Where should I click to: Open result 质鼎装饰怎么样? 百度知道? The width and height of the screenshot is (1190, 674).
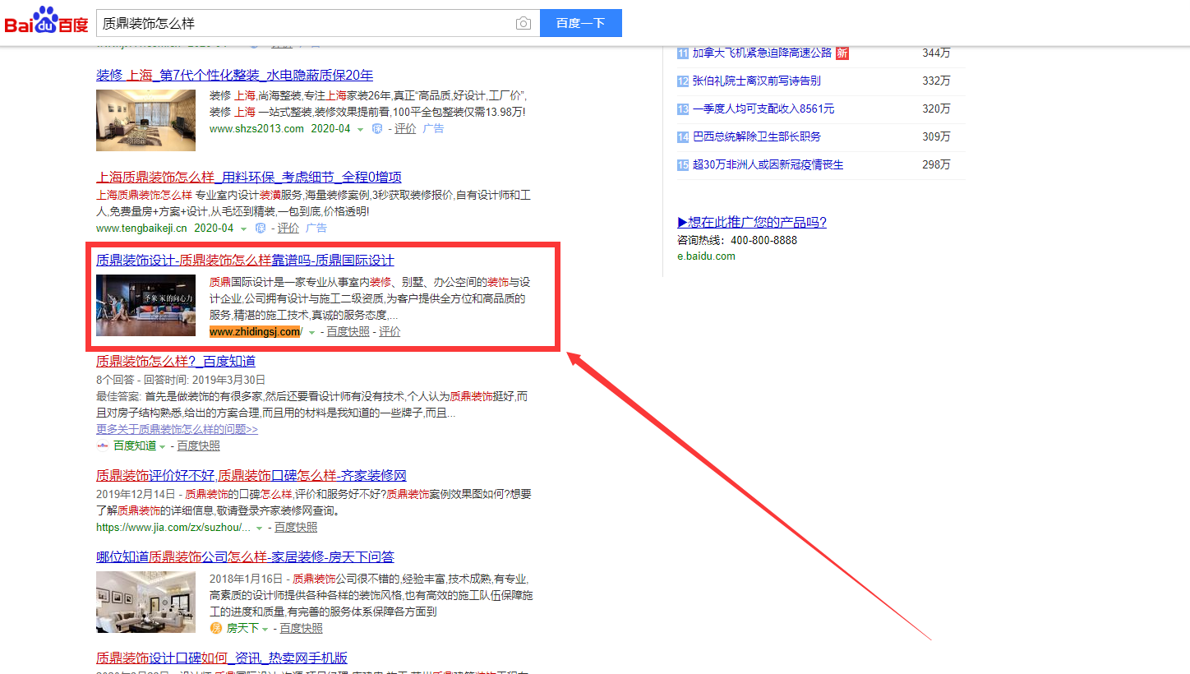176,361
